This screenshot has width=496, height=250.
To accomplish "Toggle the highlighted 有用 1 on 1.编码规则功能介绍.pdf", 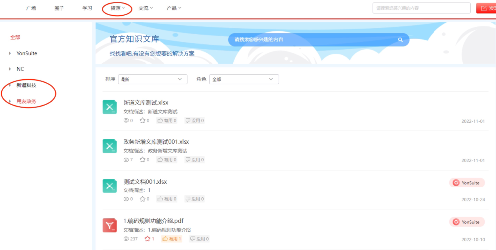I will click(x=172, y=239).
